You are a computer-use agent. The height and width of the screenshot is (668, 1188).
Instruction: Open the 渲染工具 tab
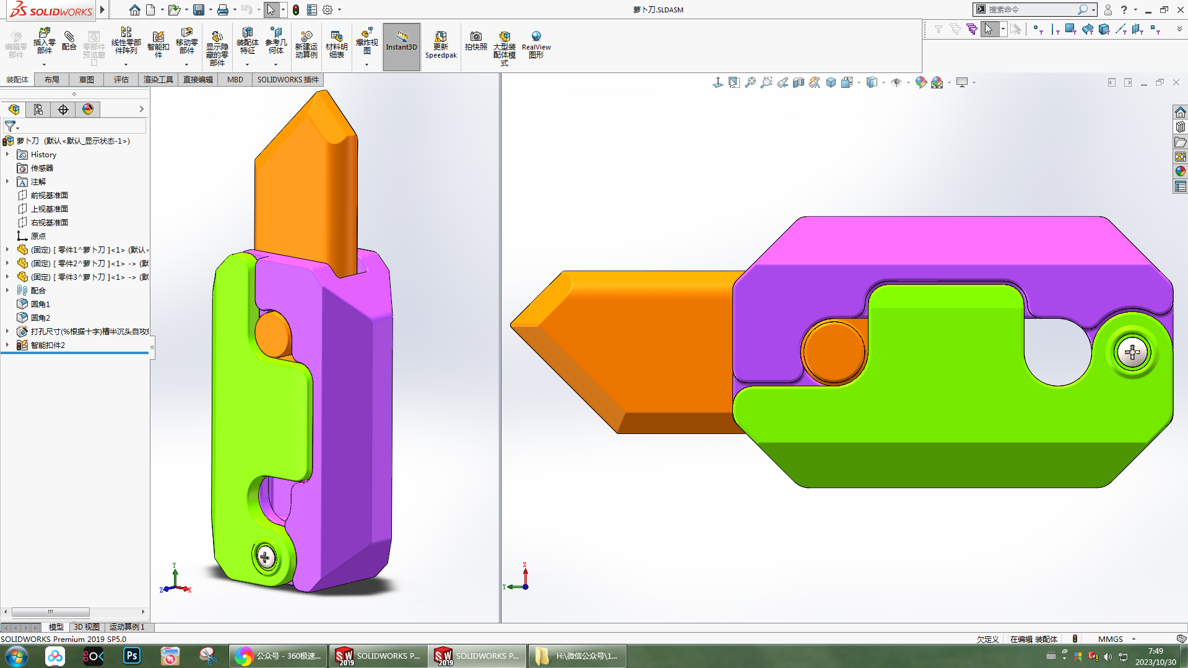(158, 80)
